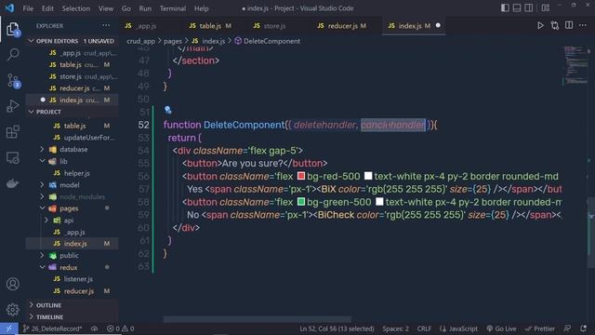
Task: Open the Go menu
Action: point(126,8)
